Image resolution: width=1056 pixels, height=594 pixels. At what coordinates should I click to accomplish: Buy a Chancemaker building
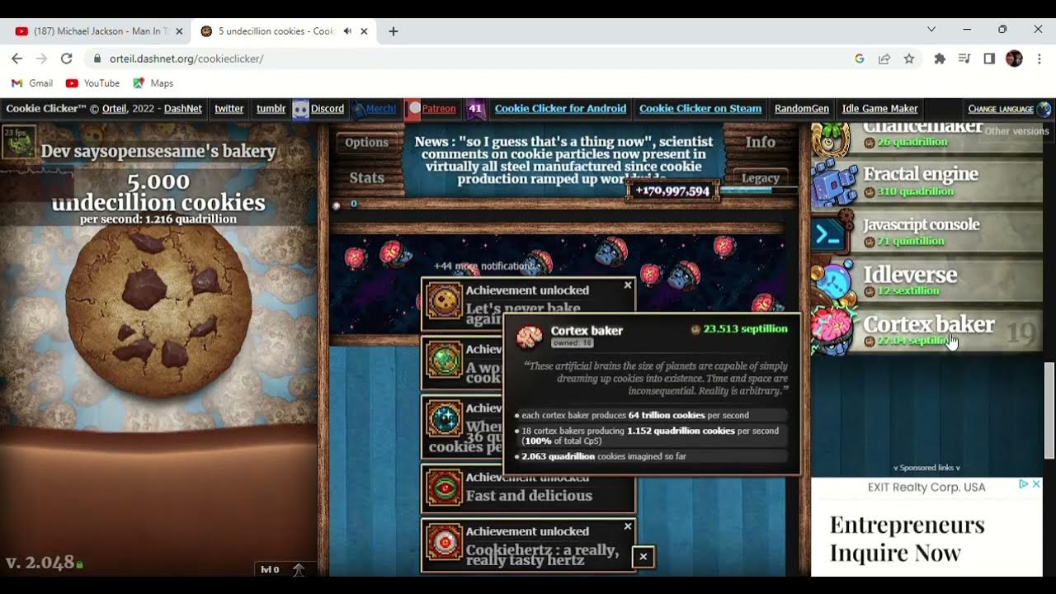coord(927,140)
